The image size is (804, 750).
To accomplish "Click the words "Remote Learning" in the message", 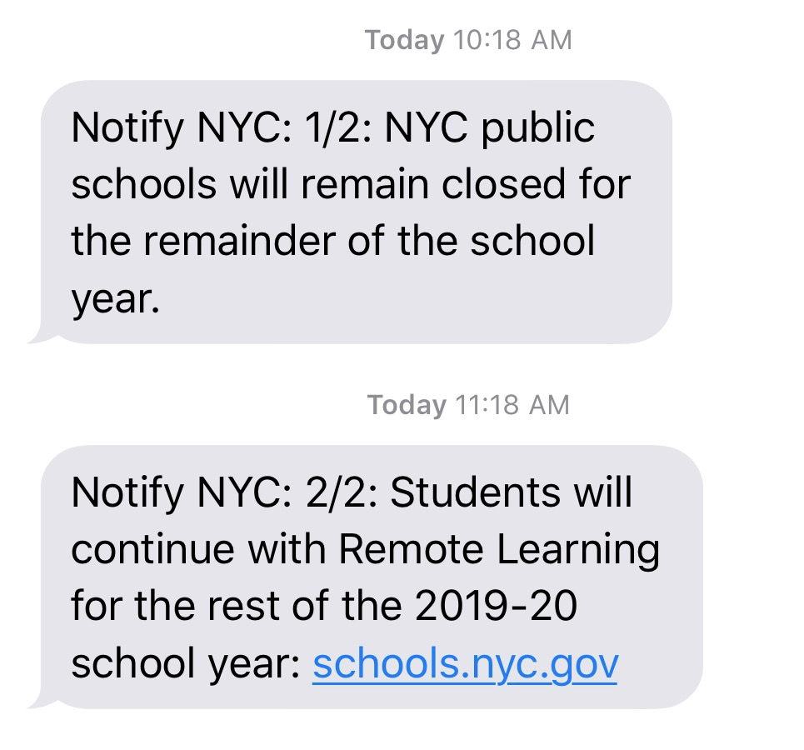I will coord(499,550).
